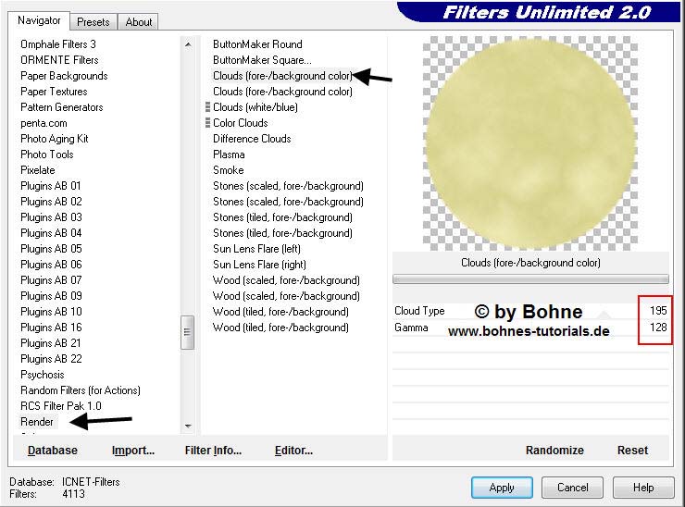Reset the filter parameters
The width and height of the screenshot is (685, 507).
632,451
